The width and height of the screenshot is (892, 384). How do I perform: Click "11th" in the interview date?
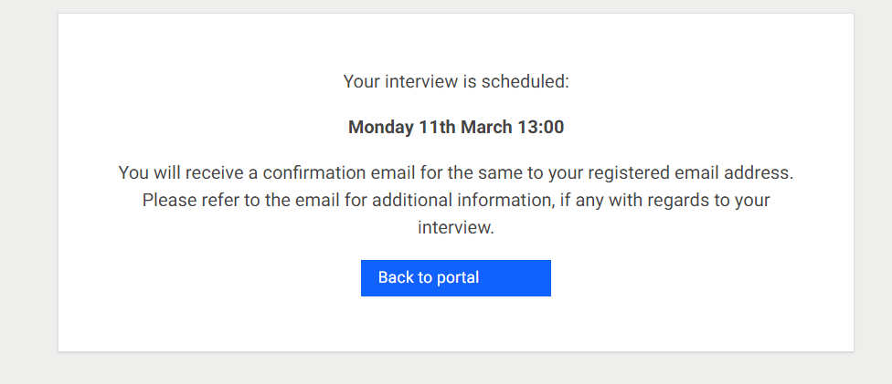coord(437,127)
